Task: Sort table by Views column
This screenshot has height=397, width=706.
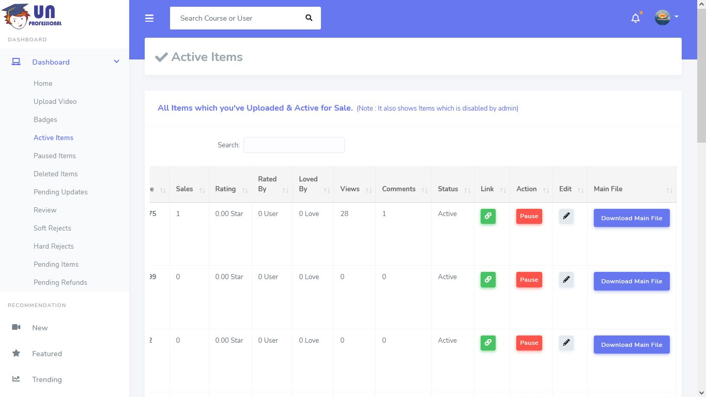Action: pos(354,189)
